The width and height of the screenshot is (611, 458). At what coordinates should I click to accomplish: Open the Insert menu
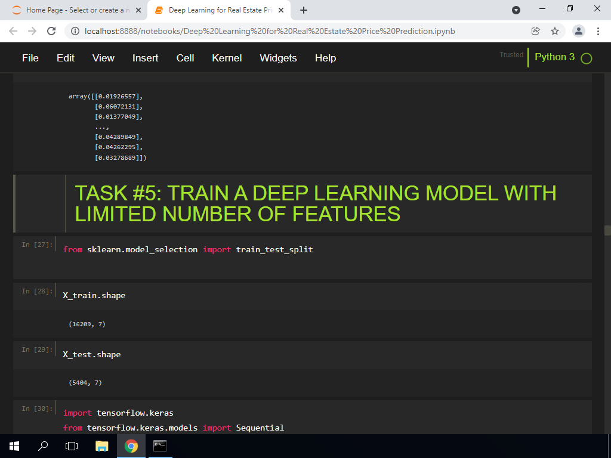click(145, 58)
